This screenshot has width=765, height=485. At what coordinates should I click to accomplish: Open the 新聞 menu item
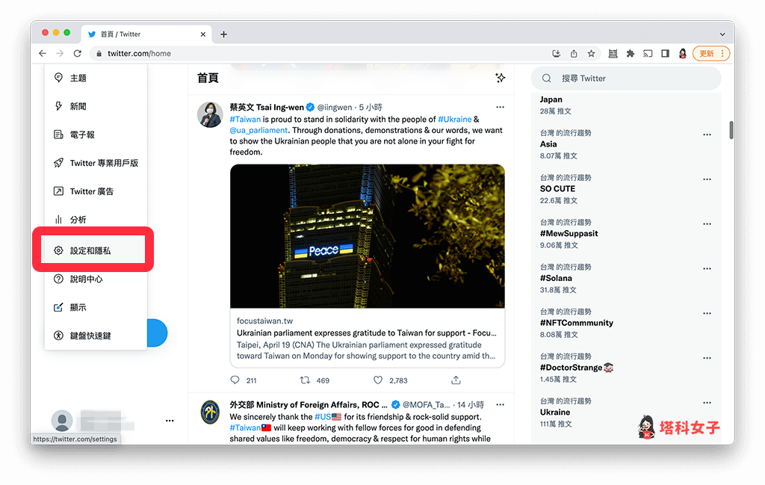96,106
